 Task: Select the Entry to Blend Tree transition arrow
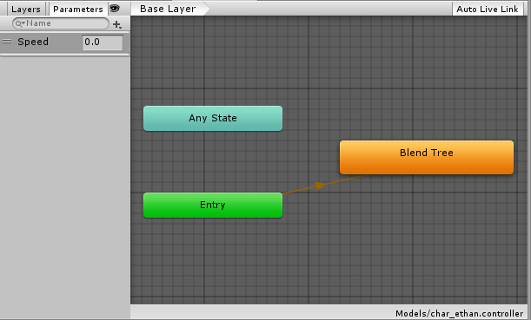[320, 186]
